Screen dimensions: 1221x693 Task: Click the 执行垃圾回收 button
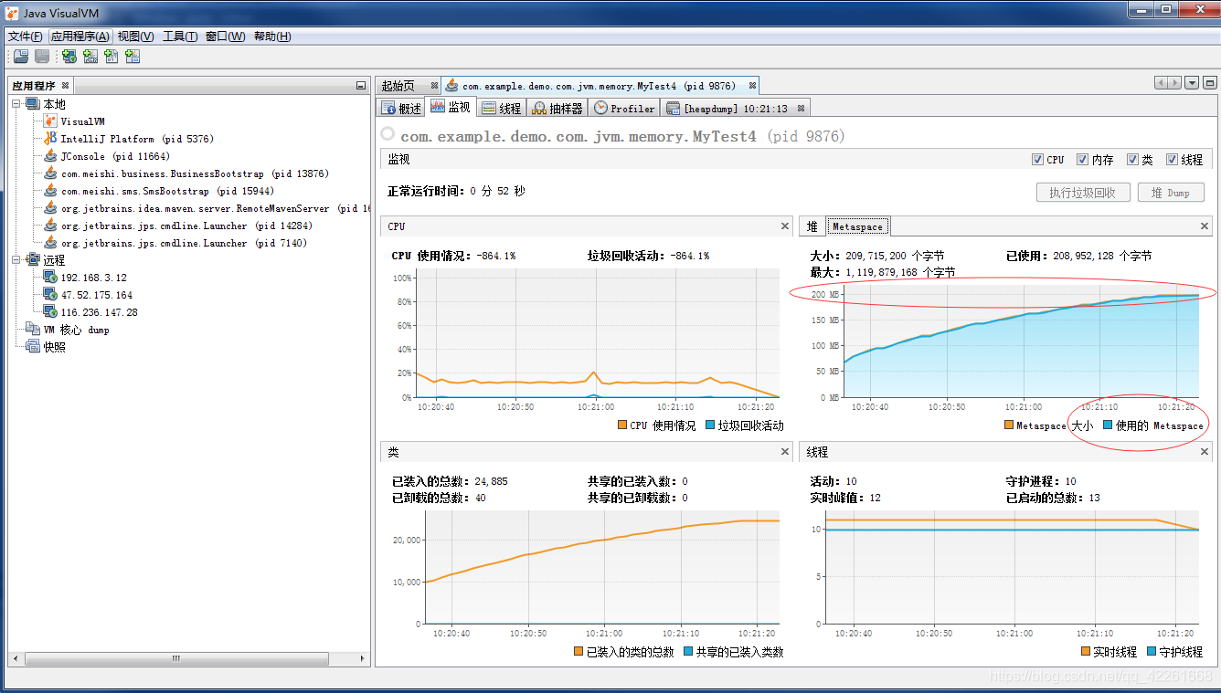pos(1084,193)
